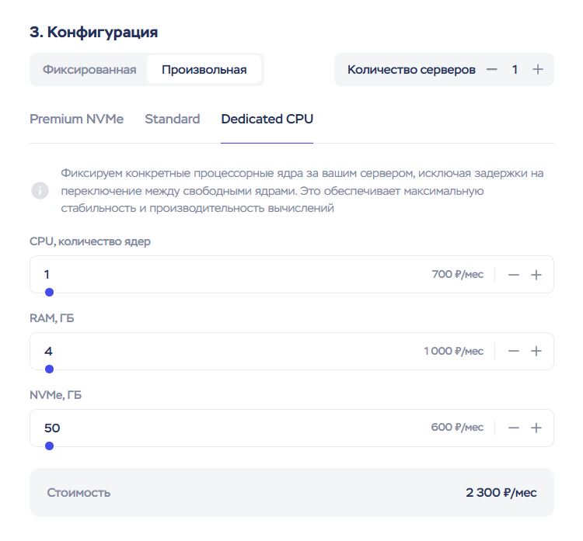Switch to Фиксированная configuration mode
The height and width of the screenshot is (541, 583).
89,69
